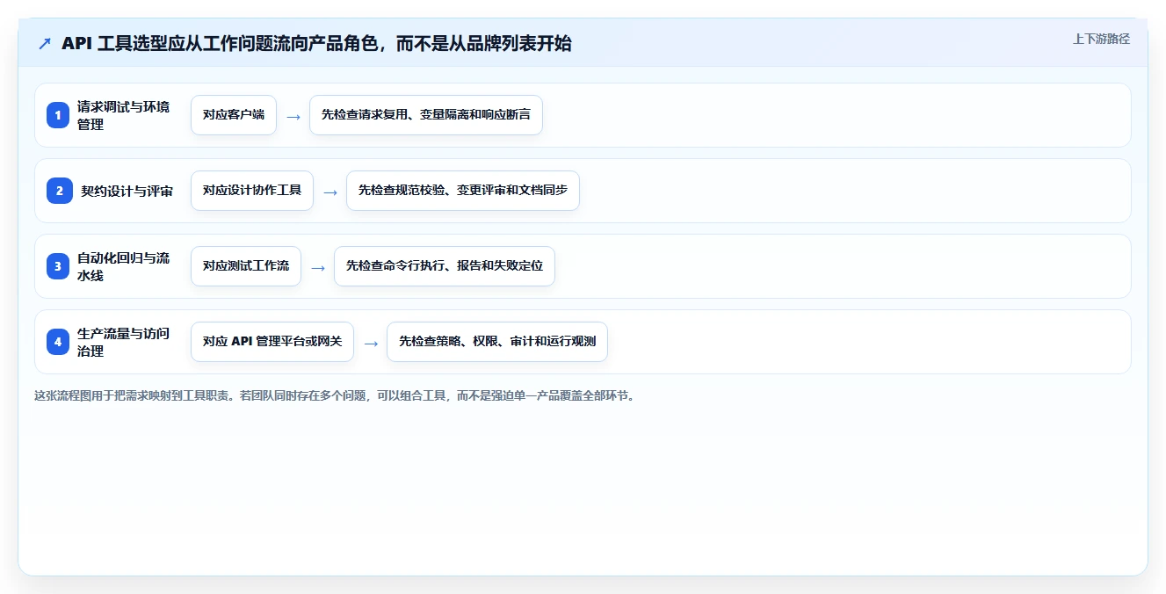The image size is (1166, 594).
Task: Select the 对应测试工作流 box
Action: click(x=246, y=266)
